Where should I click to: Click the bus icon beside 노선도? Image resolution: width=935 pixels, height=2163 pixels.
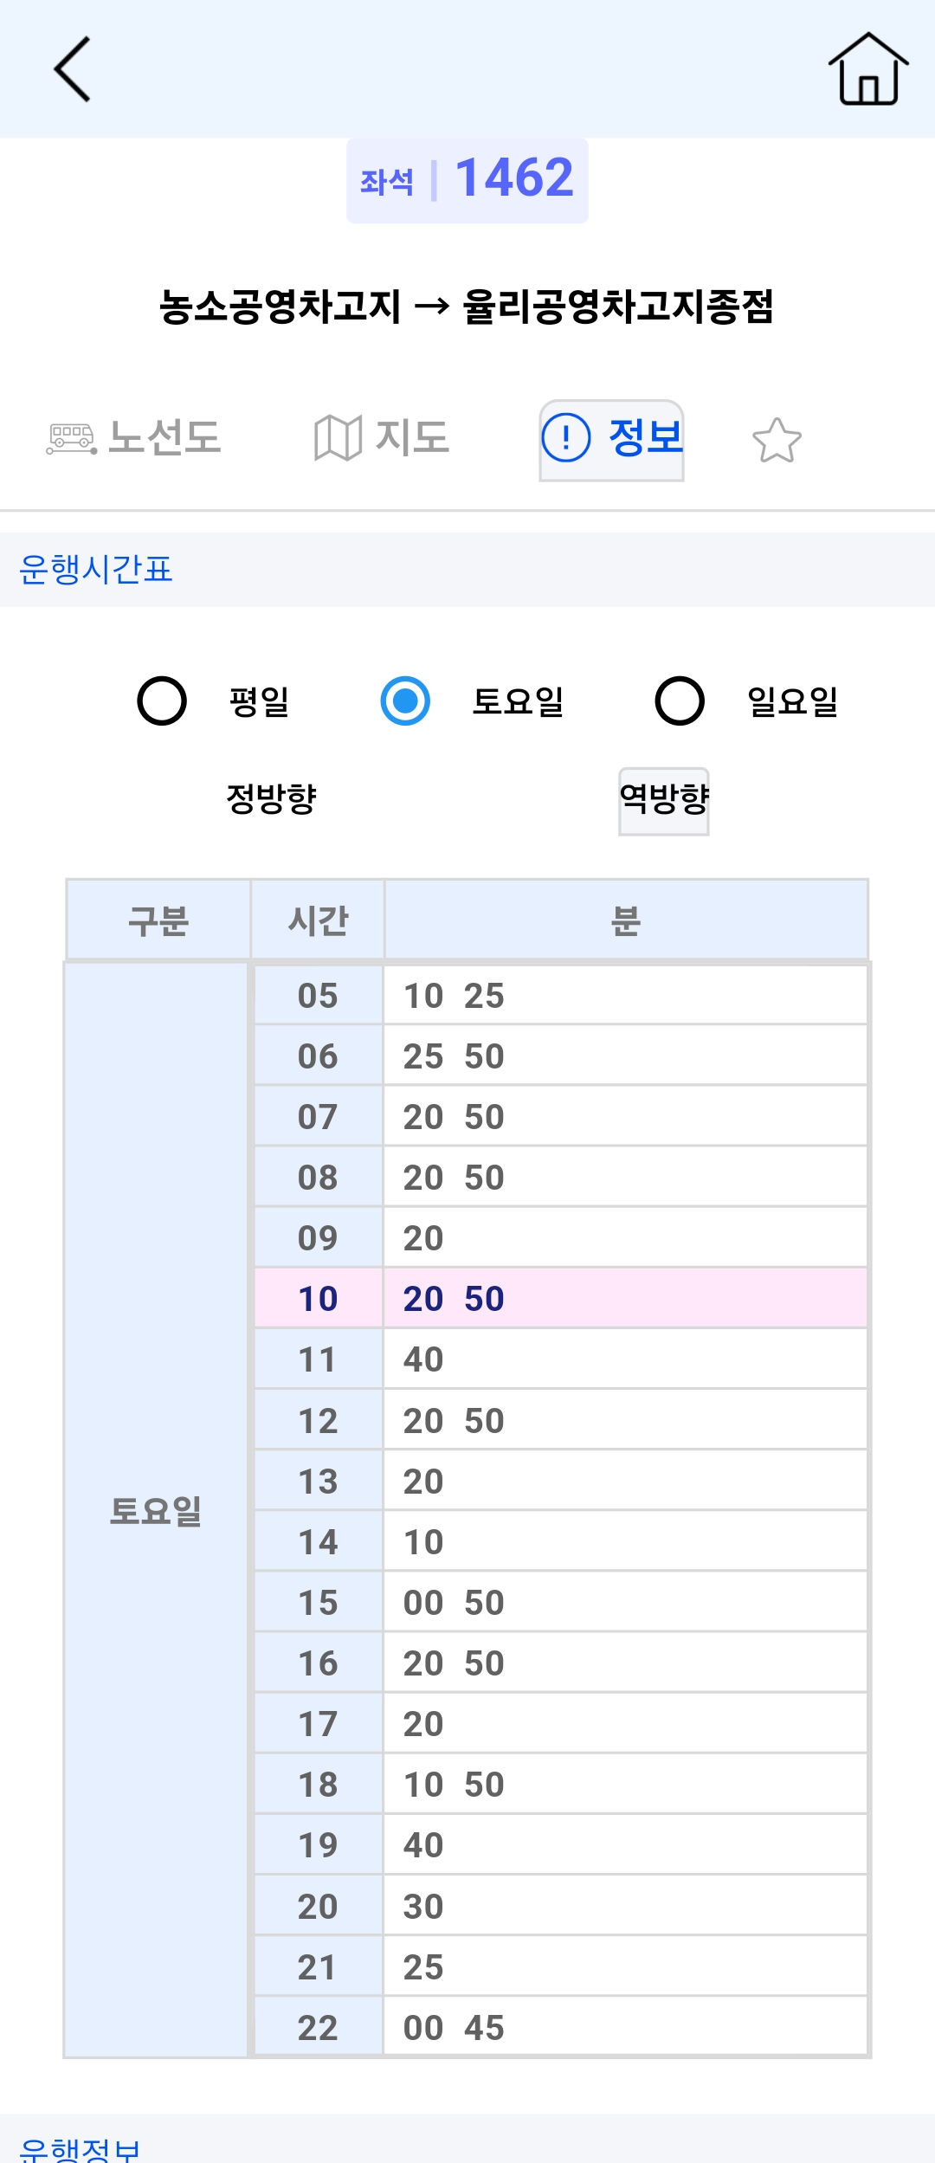pos(71,438)
